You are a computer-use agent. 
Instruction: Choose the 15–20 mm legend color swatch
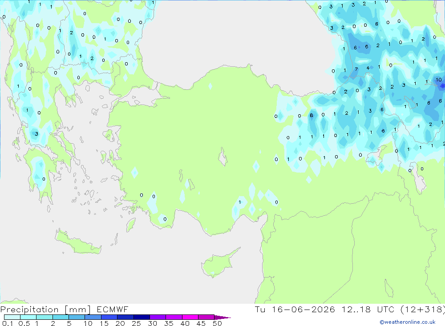(x=109, y=317)
